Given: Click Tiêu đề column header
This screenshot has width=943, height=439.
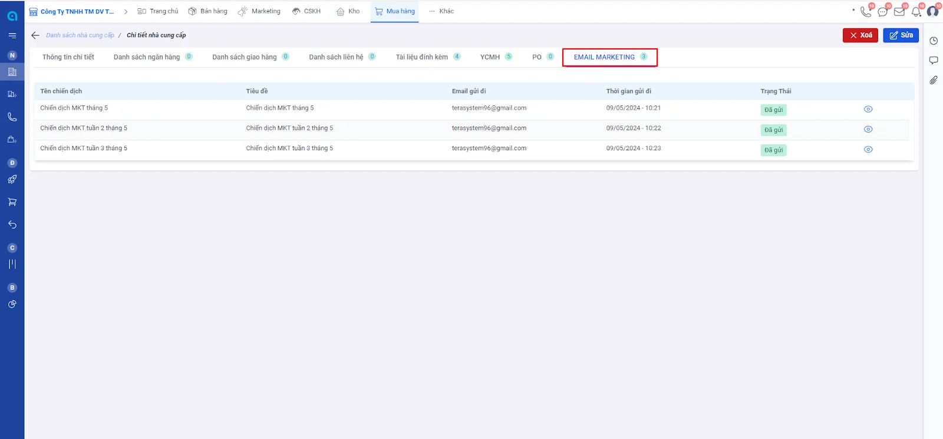Looking at the screenshot, I should (257, 91).
